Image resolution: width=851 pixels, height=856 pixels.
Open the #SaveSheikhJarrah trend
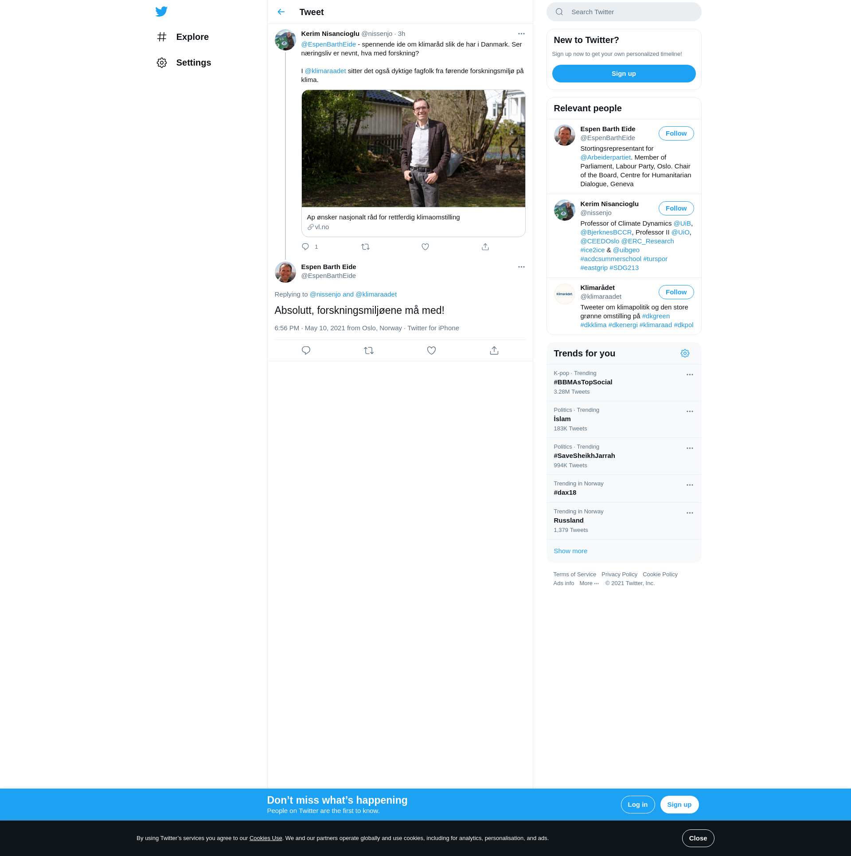(x=624, y=456)
